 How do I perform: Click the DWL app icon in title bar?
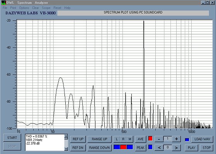click(x=3, y=2)
